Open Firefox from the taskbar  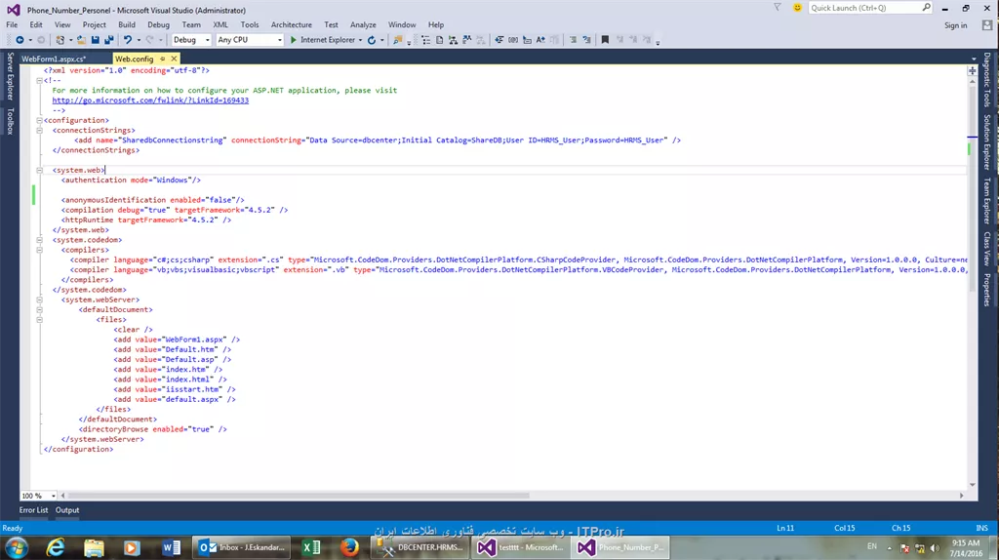click(349, 547)
